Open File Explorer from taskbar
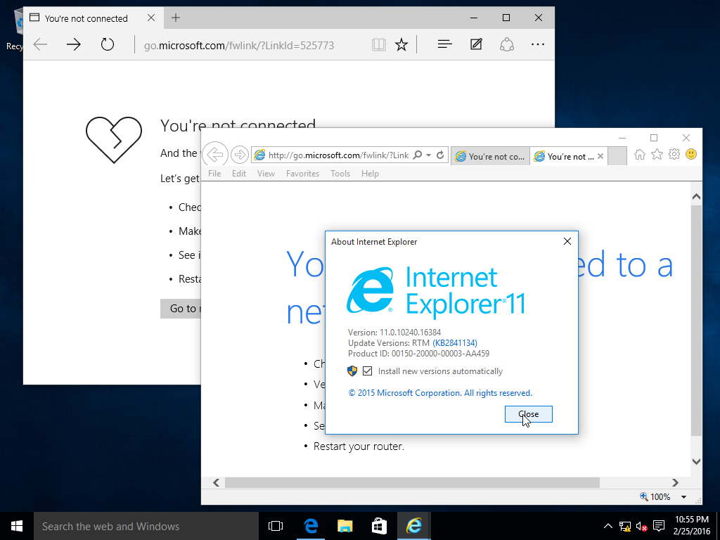 tap(345, 526)
